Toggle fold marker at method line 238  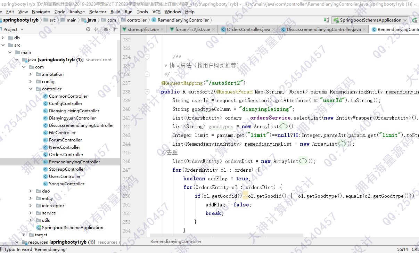coord(147,91)
